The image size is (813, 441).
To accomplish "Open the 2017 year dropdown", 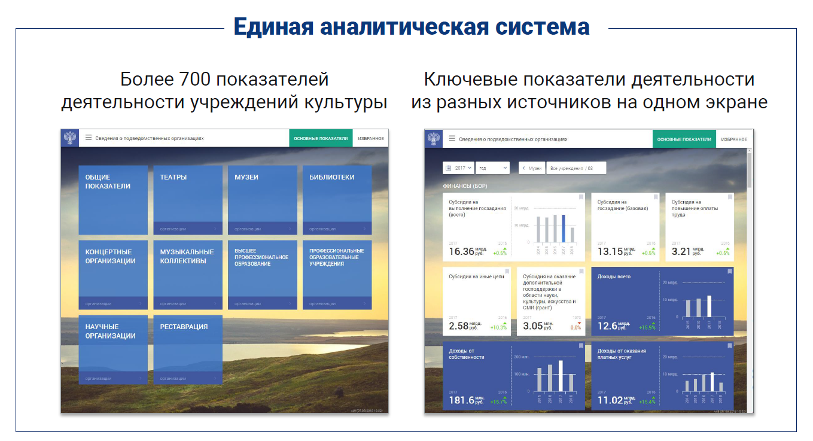I will pyautogui.click(x=458, y=168).
